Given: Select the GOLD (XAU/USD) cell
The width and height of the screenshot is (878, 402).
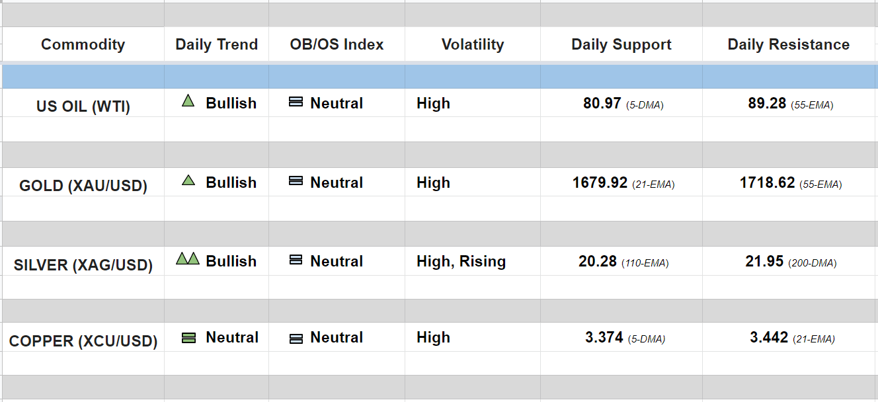Looking at the screenshot, I should click(83, 186).
